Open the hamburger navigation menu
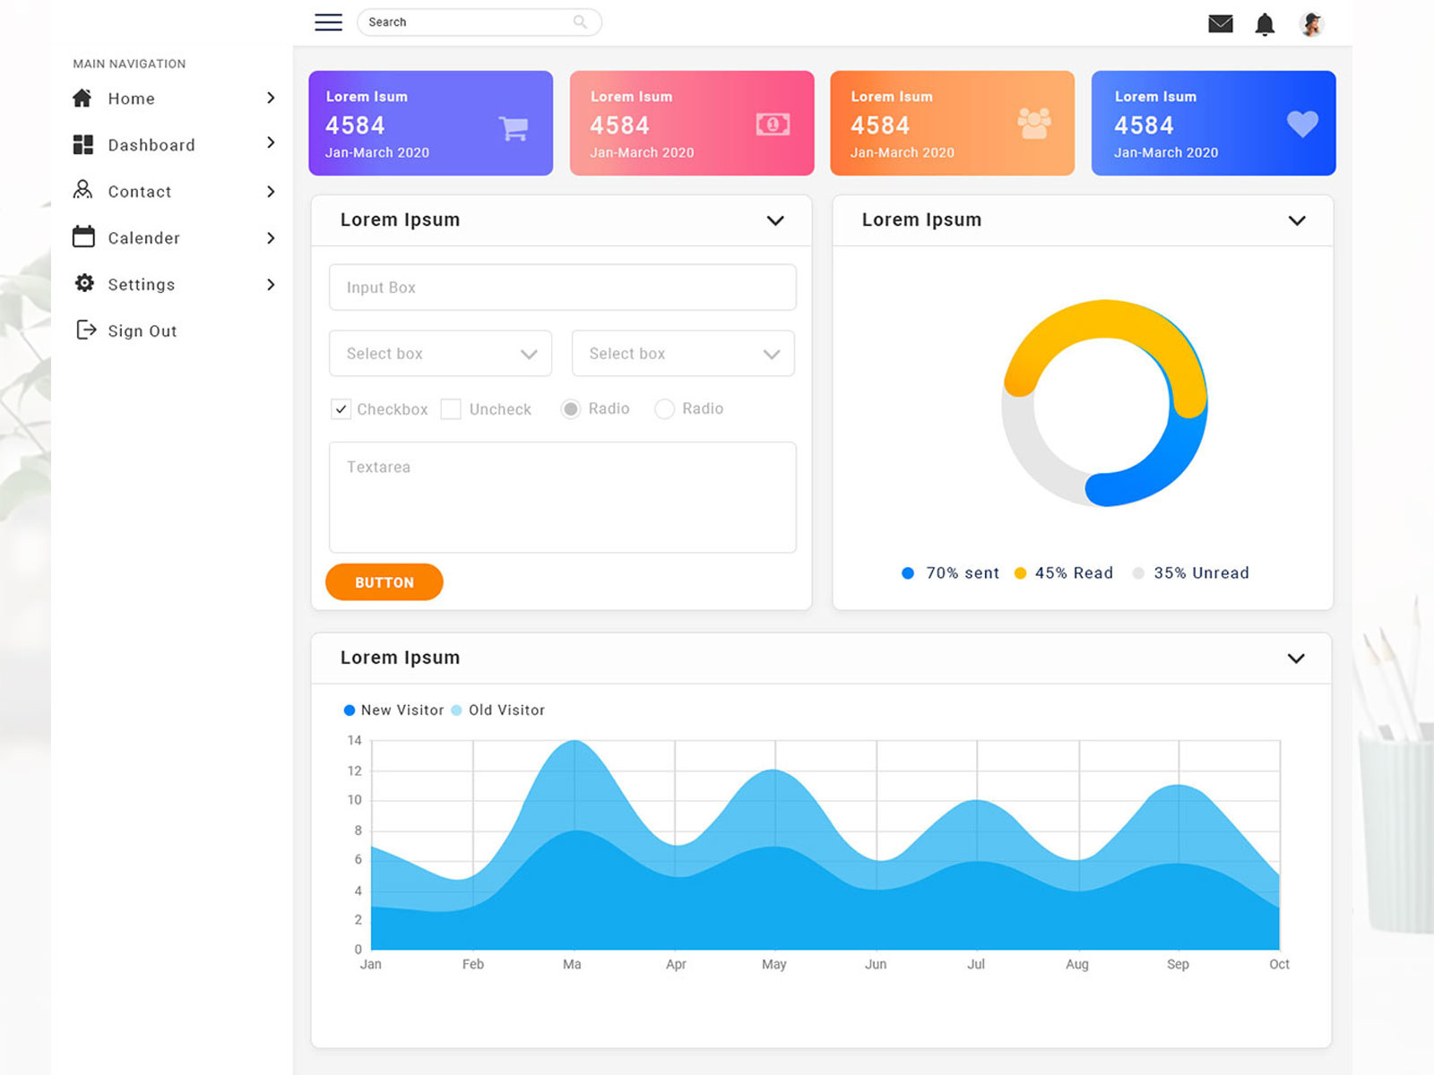The width and height of the screenshot is (1434, 1075). [x=328, y=22]
